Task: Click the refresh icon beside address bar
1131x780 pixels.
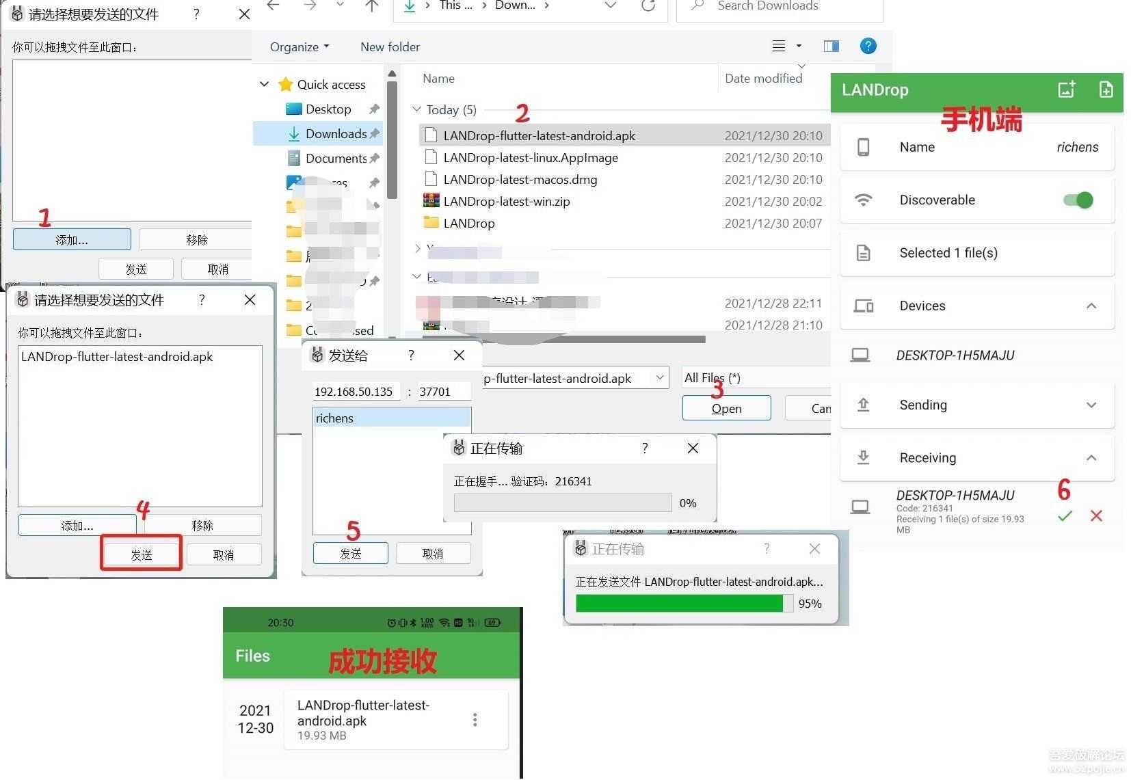Action: 648,6
